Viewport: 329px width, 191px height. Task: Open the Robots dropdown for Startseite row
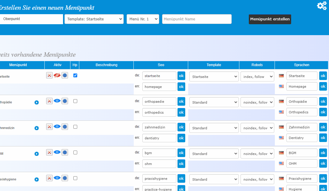257,77
